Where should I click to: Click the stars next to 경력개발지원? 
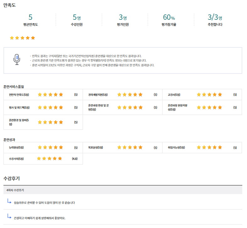(x=130, y=95)
